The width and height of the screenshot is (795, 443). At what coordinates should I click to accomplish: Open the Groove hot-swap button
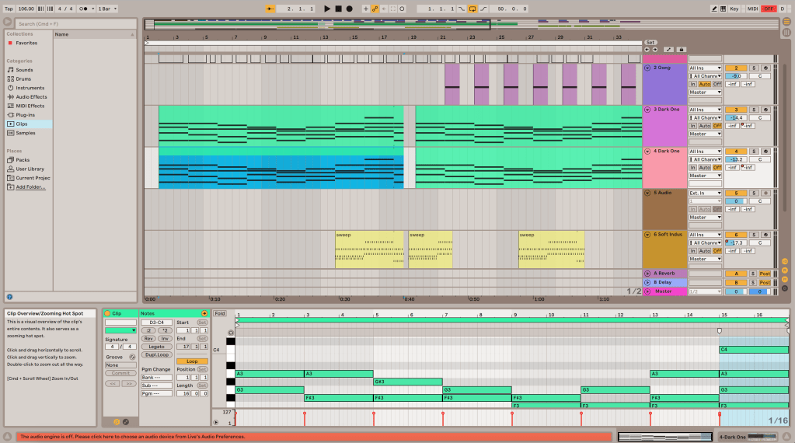pos(132,357)
